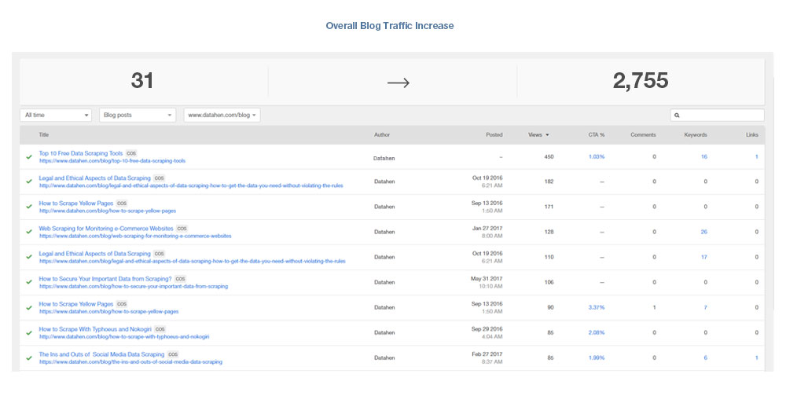The height and width of the screenshot is (396, 786).
Task: Click the COS badge beside Top 10 Free Data Scraping Tools
Action: click(x=131, y=153)
